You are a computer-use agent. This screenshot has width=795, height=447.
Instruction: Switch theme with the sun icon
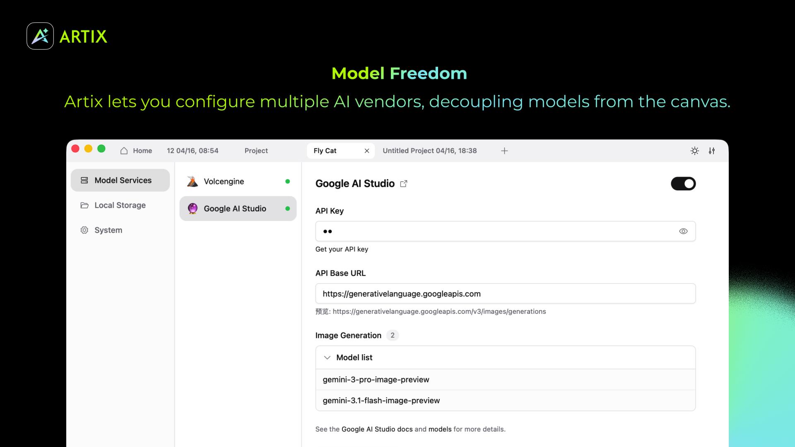(695, 151)
